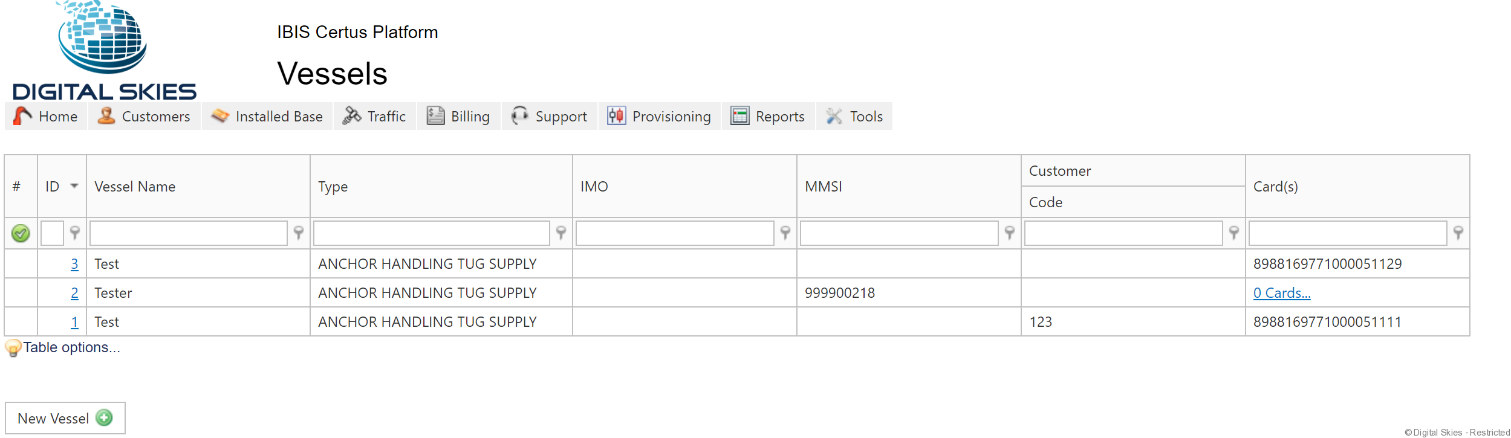Open the Reports menu

768,116
